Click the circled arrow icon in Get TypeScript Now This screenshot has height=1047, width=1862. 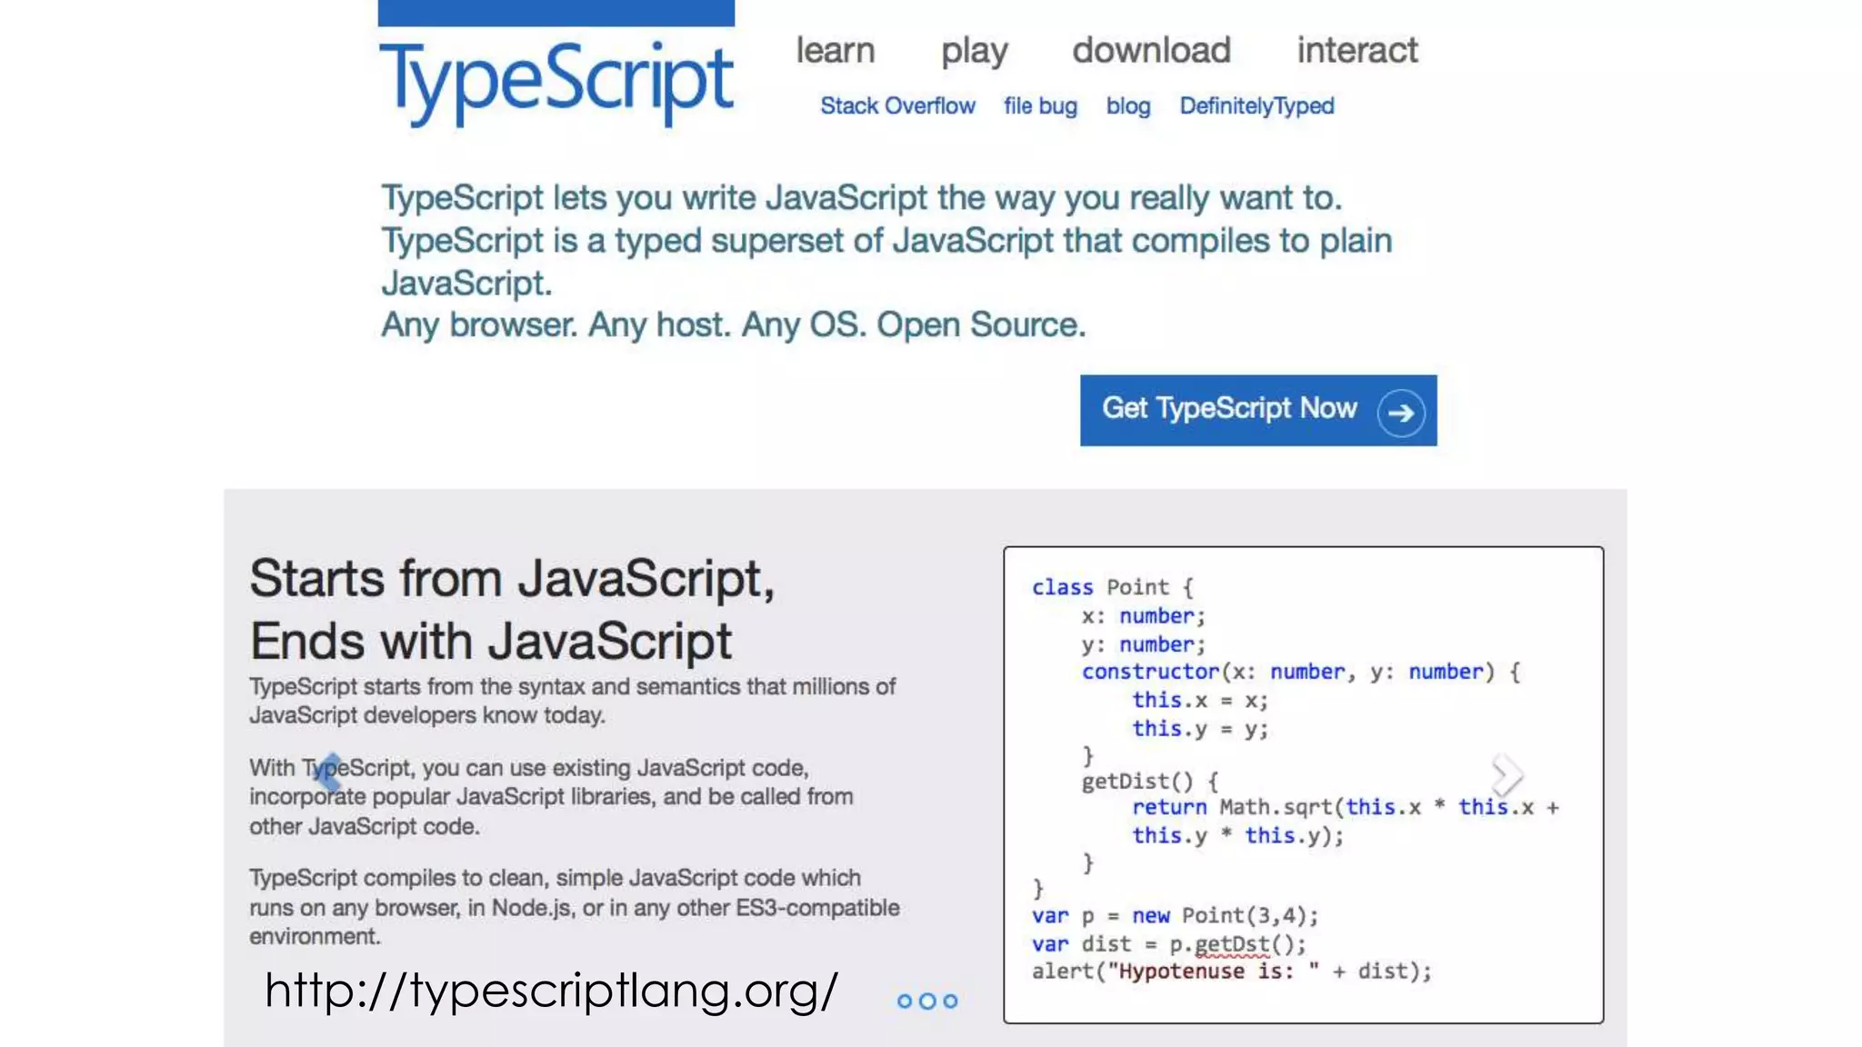[x=1400, y=413]
